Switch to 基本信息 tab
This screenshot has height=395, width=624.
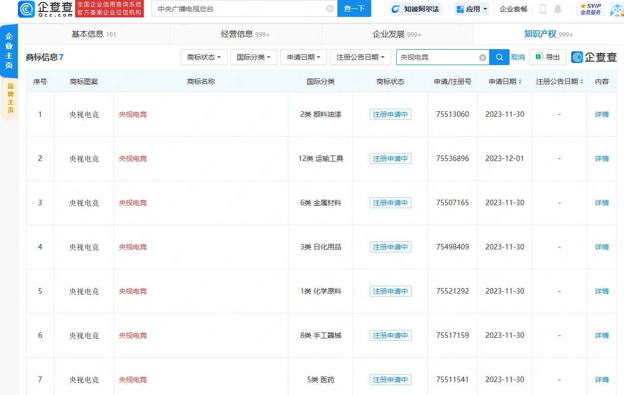94,34
